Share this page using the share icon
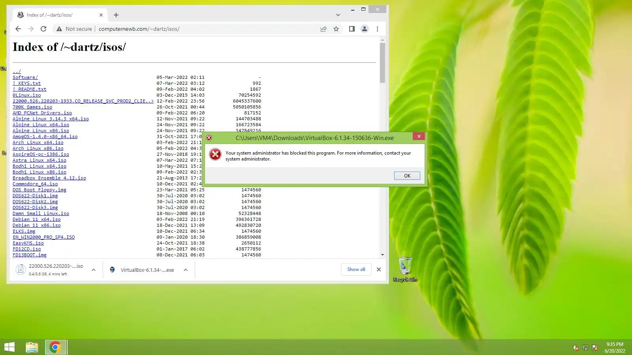 tap(324, 29)
